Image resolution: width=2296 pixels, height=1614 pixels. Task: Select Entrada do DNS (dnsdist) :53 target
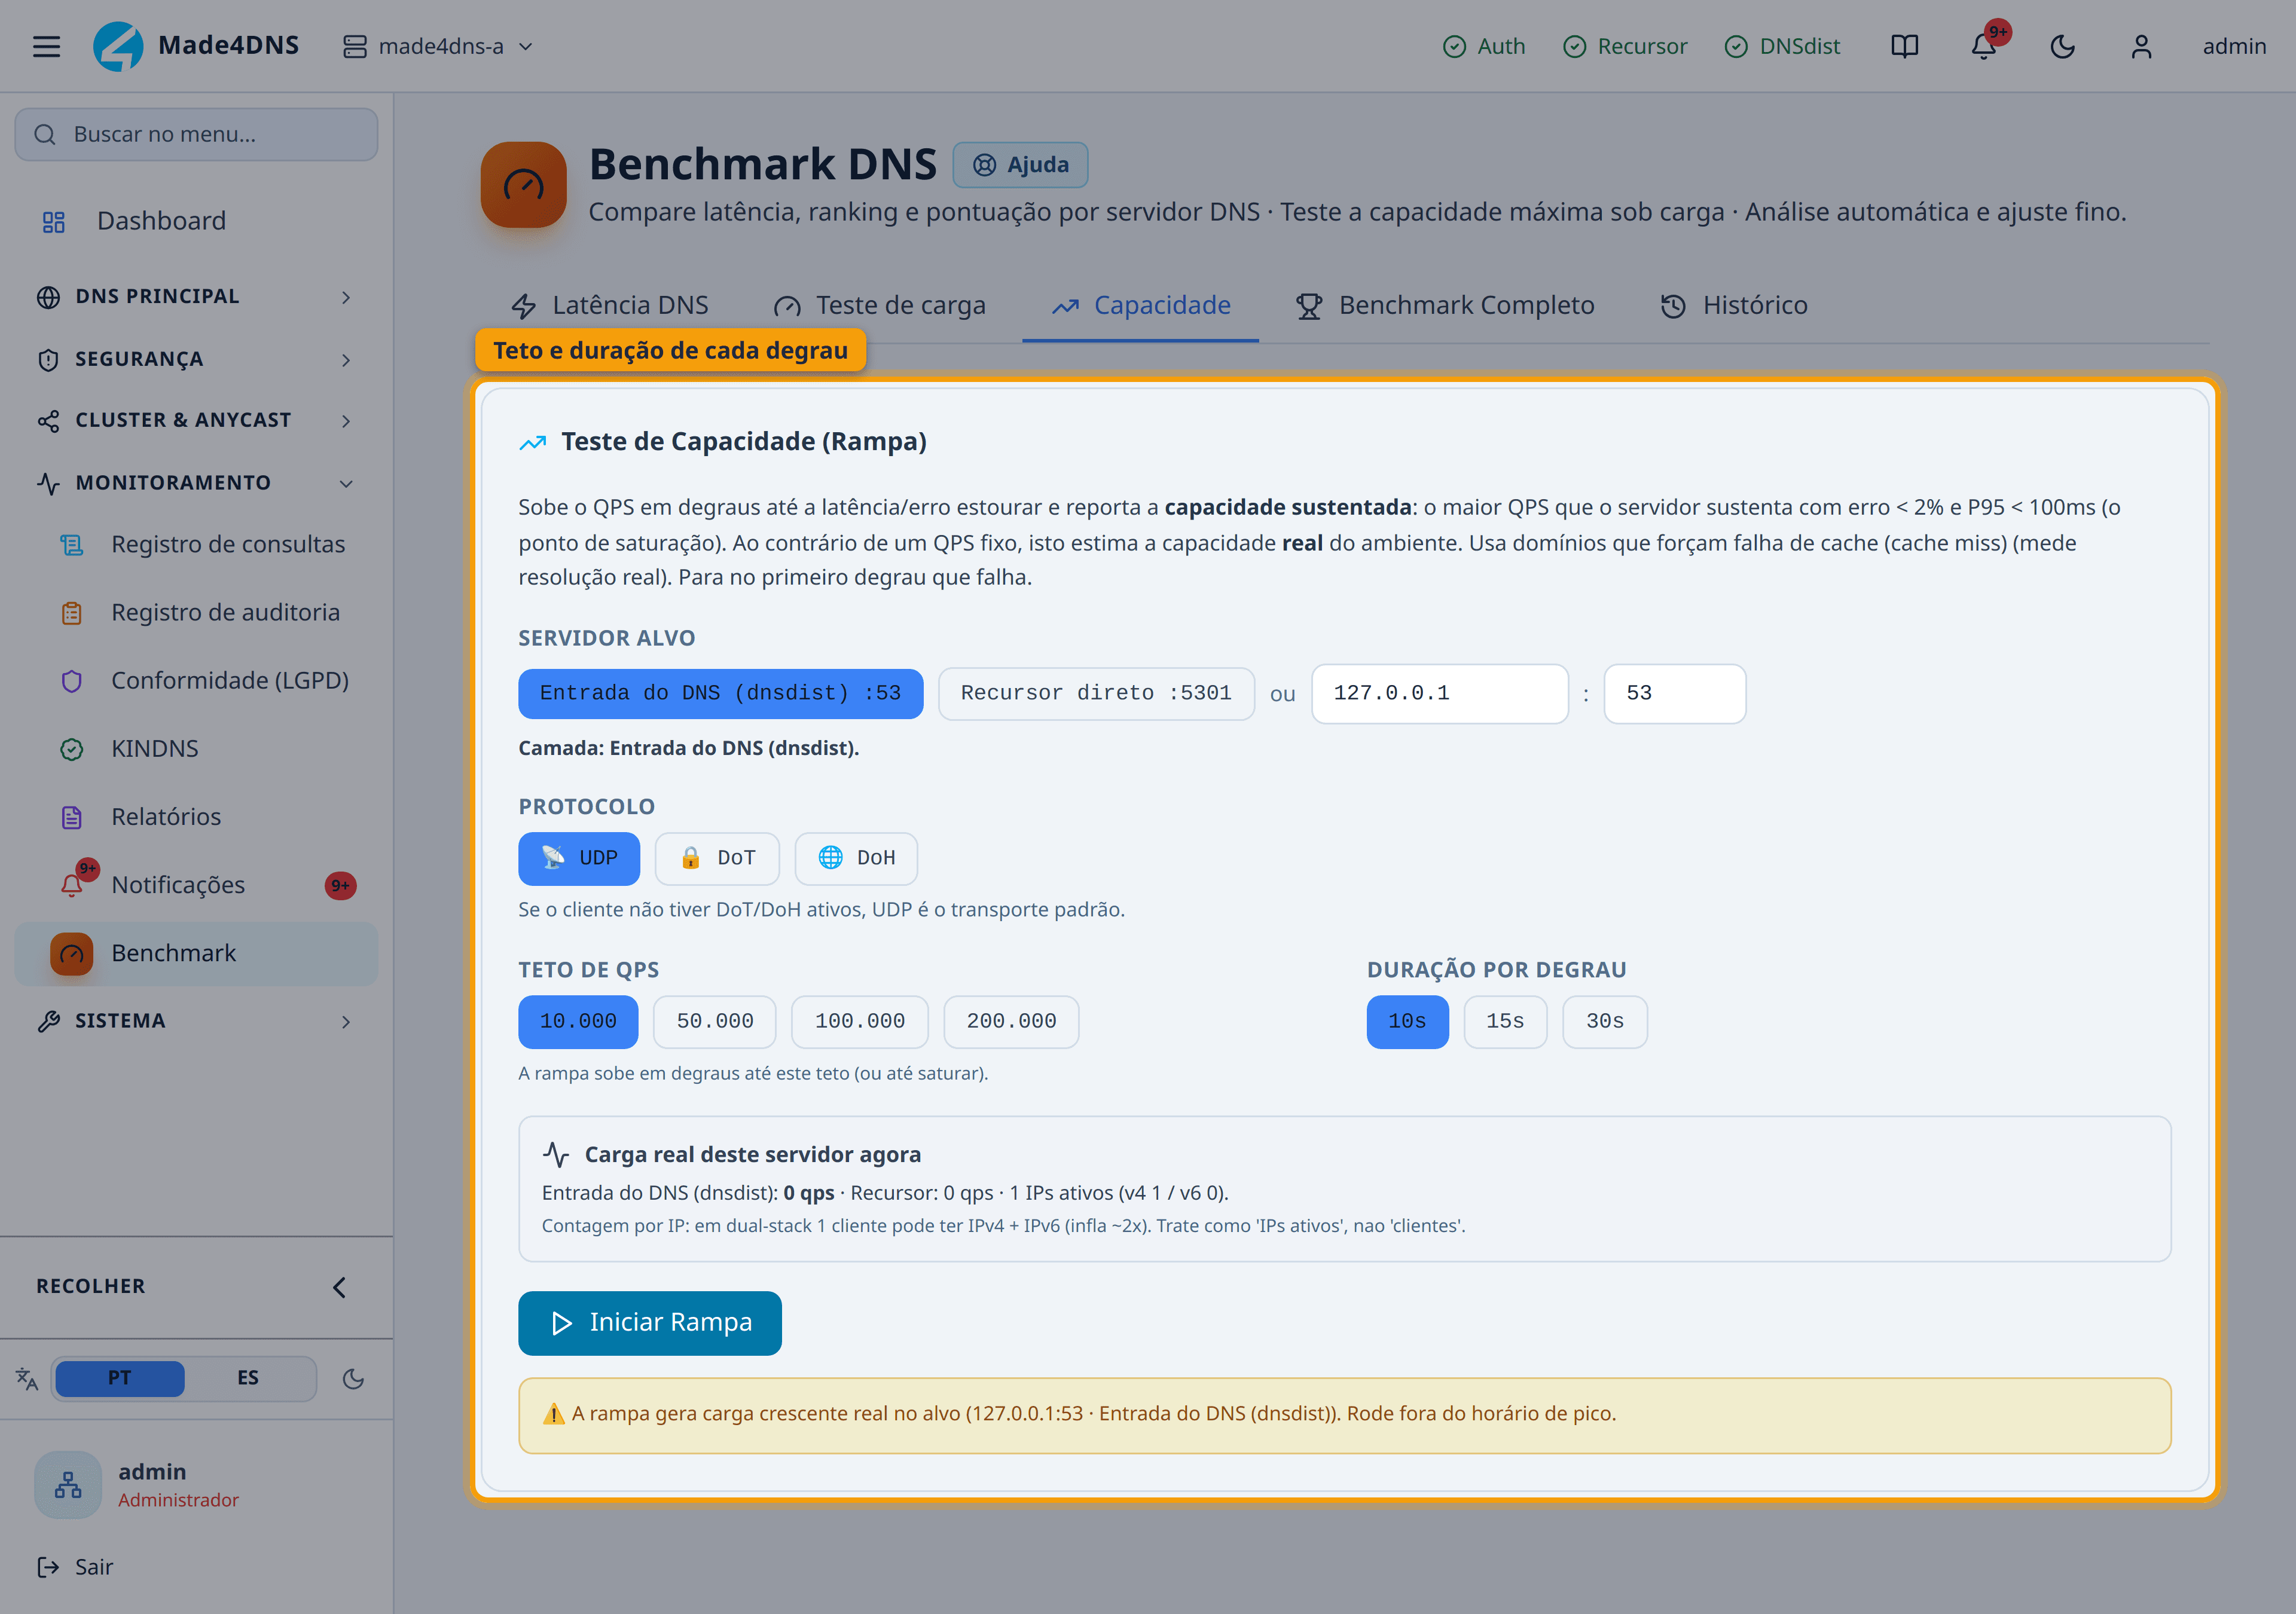(720, 693)
